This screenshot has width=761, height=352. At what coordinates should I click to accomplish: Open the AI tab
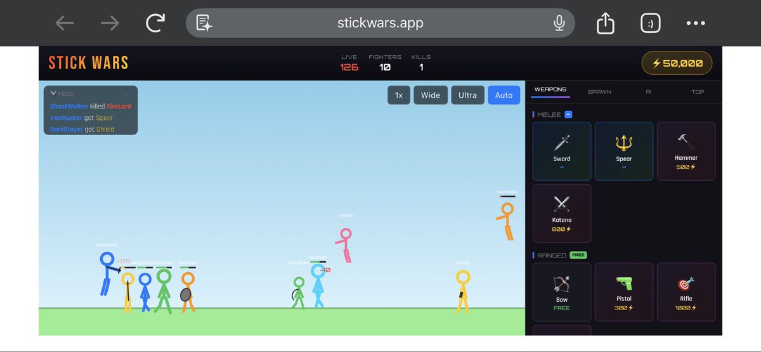click(x=649, y=91)
